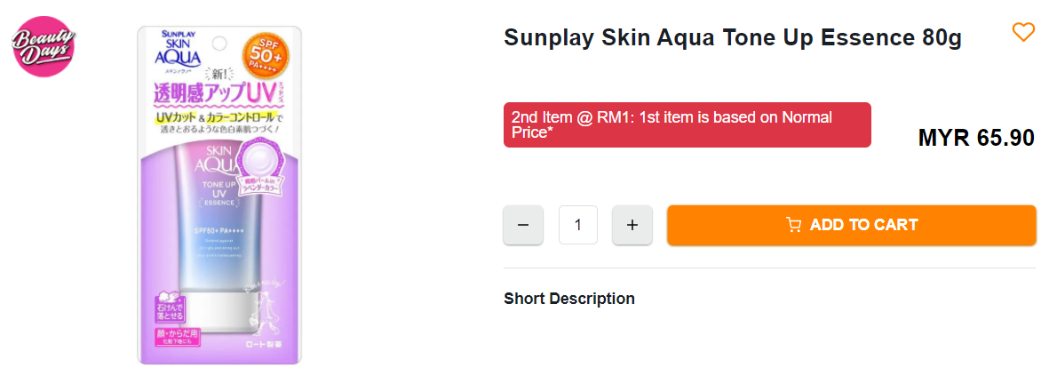Add product to wishlist with heart icon

coord(1023,33)
